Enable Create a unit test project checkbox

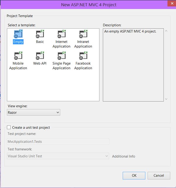(x=9, y=127)
